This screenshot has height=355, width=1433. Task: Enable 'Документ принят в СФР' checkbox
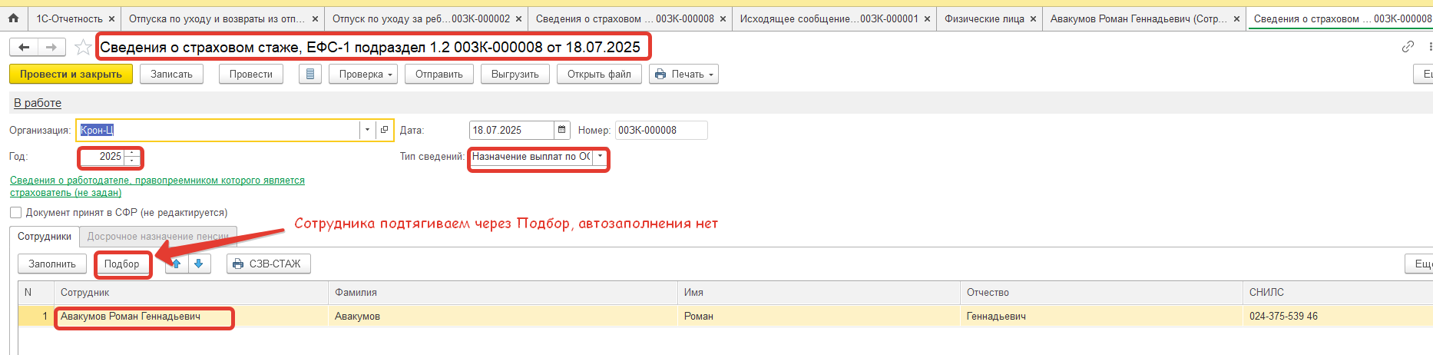click(16, 213)
